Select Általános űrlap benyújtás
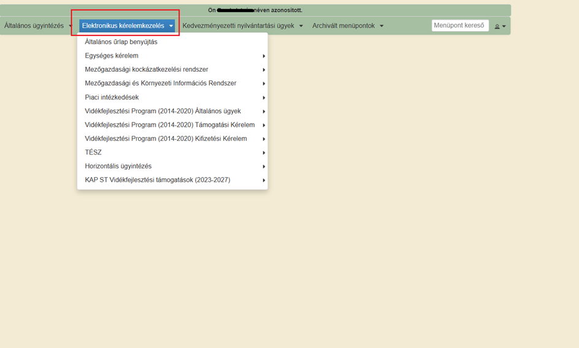579x348 pixels. pos(172,42)
